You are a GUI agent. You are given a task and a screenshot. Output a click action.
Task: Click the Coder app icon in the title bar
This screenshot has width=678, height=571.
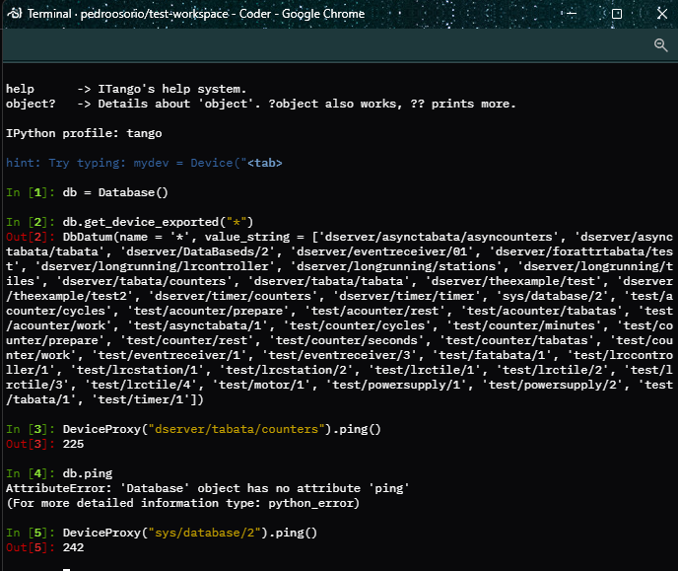pyautogui.click(x=15, y=14)
